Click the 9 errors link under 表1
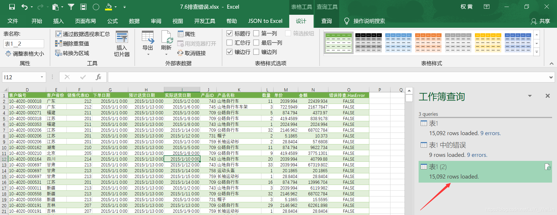 pos(491,133)
